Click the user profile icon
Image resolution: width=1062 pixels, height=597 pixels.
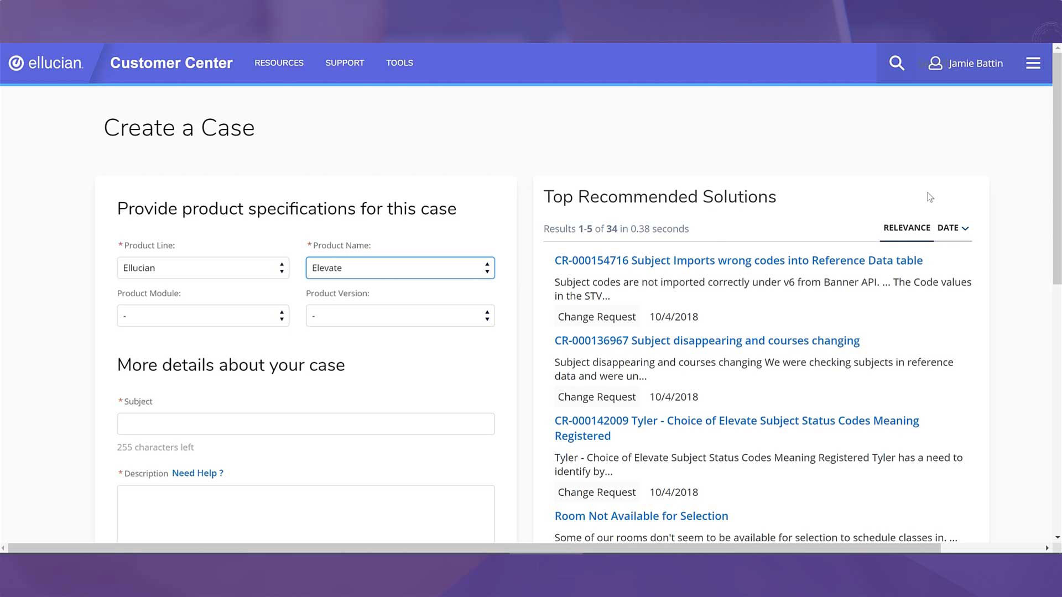[935, 63]
